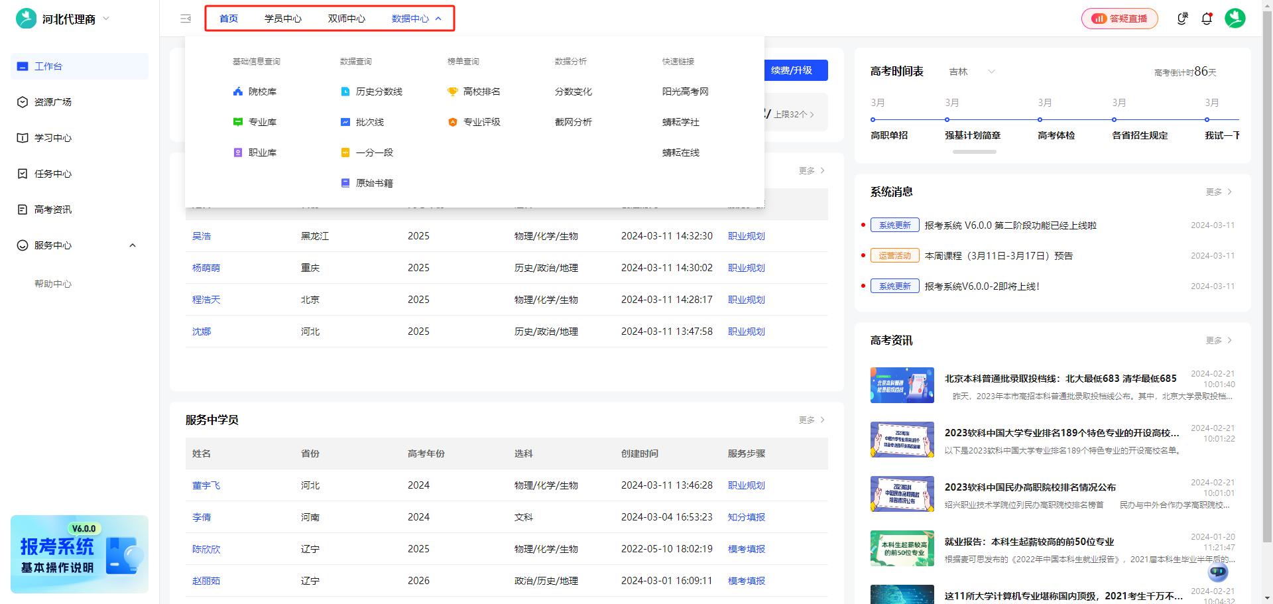This screenshot has height=604, width=1273.
Task: Open student 吴浩's record
Action: 202,236
